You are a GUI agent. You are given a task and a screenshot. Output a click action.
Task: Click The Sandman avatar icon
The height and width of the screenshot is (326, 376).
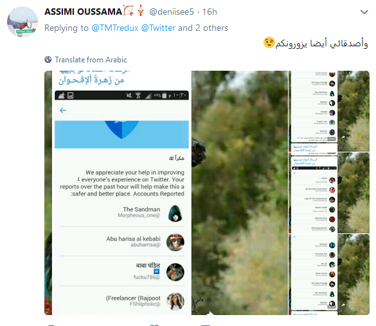tap(175, 213)
